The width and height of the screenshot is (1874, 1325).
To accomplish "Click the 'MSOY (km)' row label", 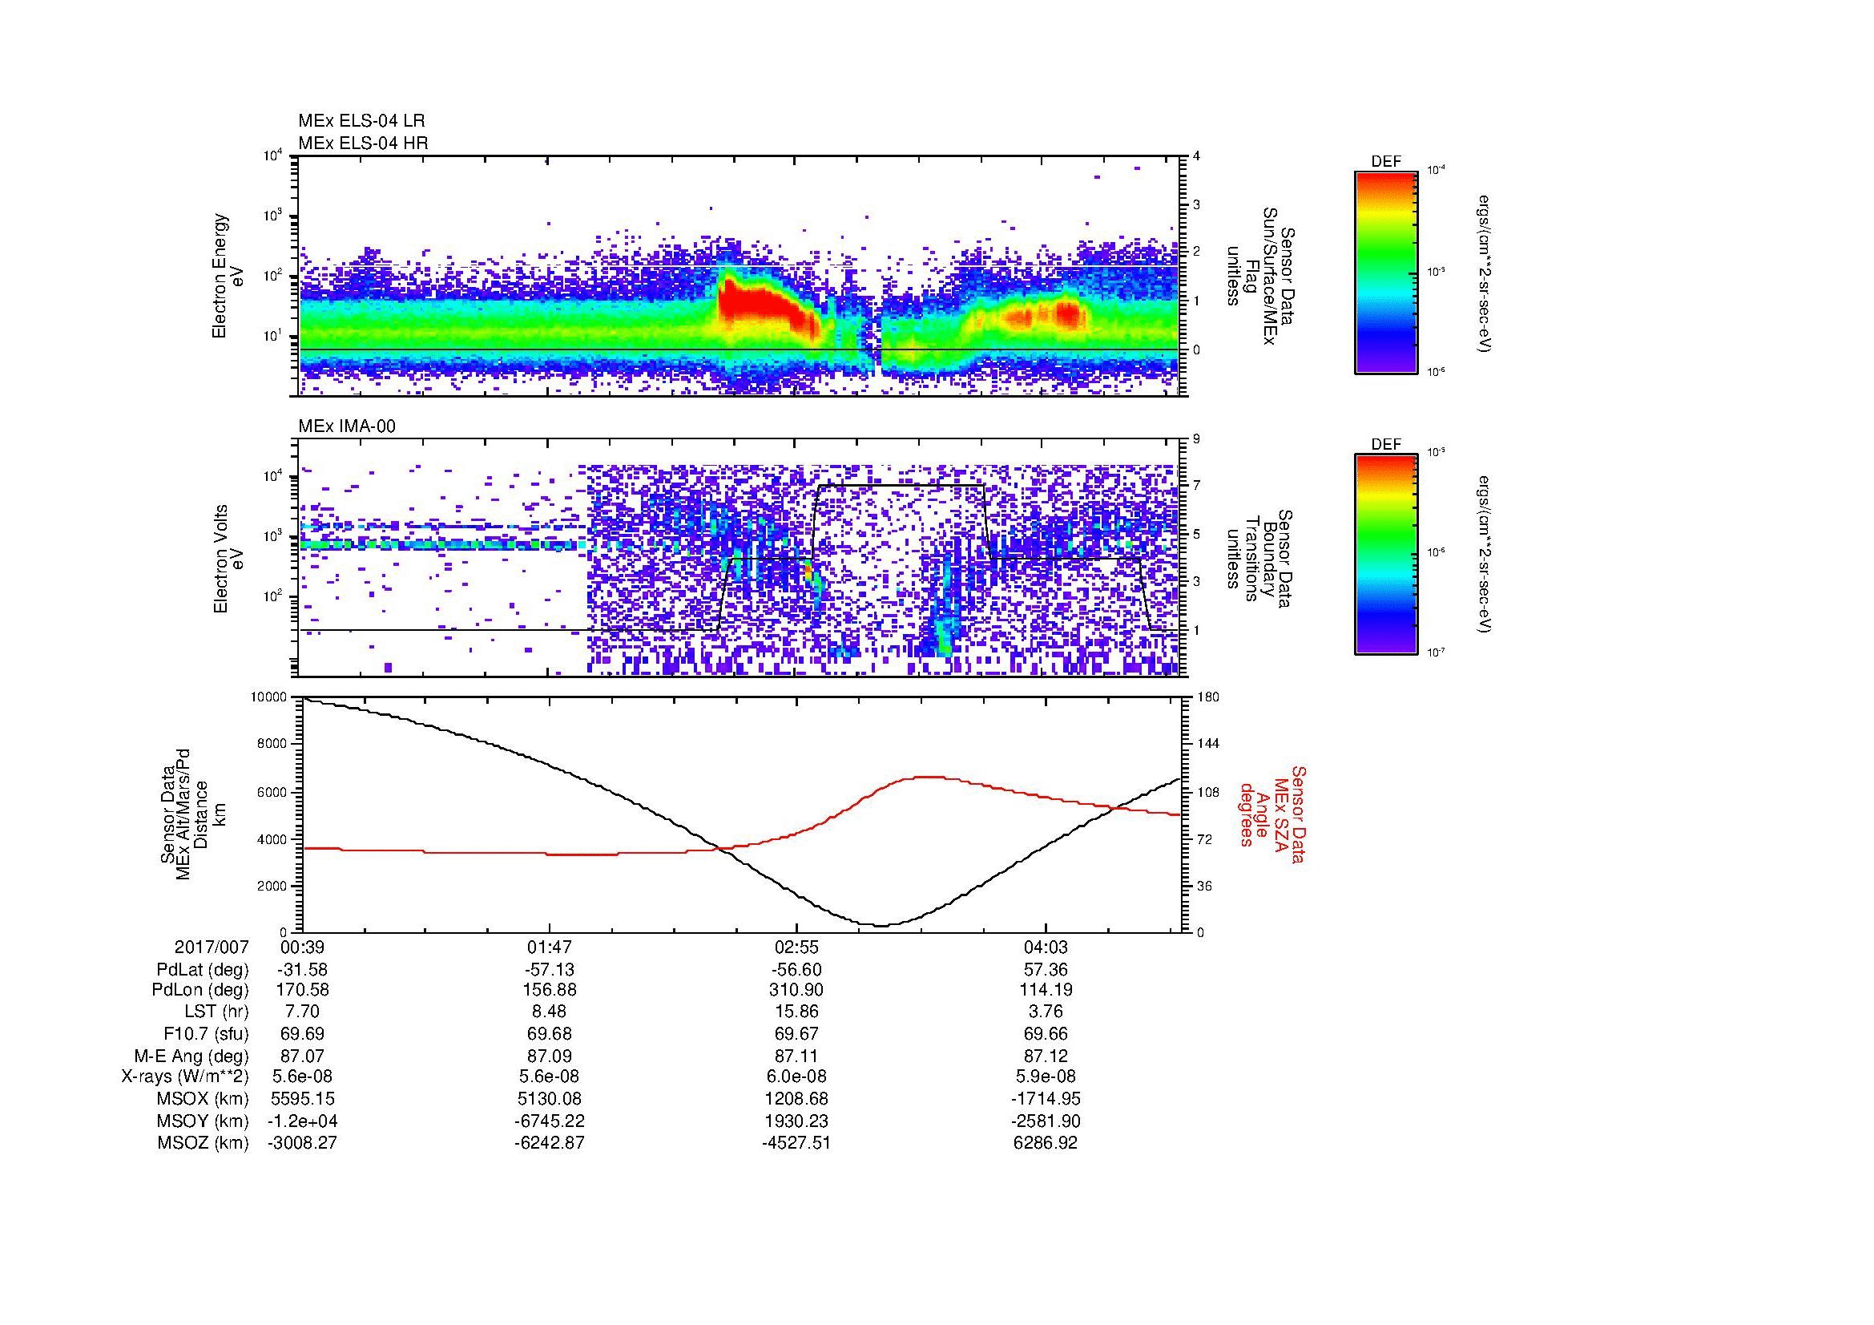I will click(x=203, y=1121).
